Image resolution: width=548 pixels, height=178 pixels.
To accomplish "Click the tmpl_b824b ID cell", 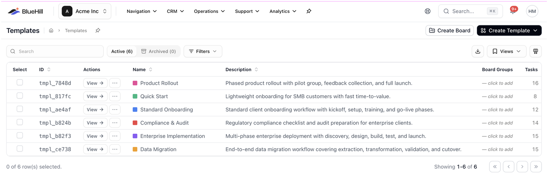I will click(x=55, y=123).
